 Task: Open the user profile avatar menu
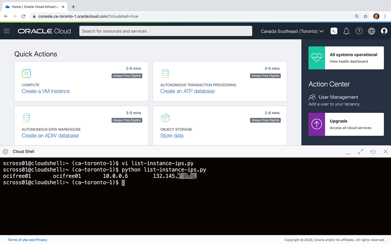[384, 31]
